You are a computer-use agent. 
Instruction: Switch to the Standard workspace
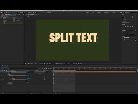(99, 12)
